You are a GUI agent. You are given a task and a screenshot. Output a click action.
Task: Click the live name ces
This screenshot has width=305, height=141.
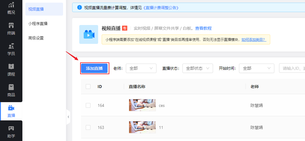[x=162, y=106]
